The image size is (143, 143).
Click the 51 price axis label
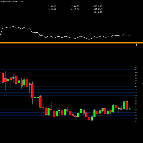coord(136,104)
